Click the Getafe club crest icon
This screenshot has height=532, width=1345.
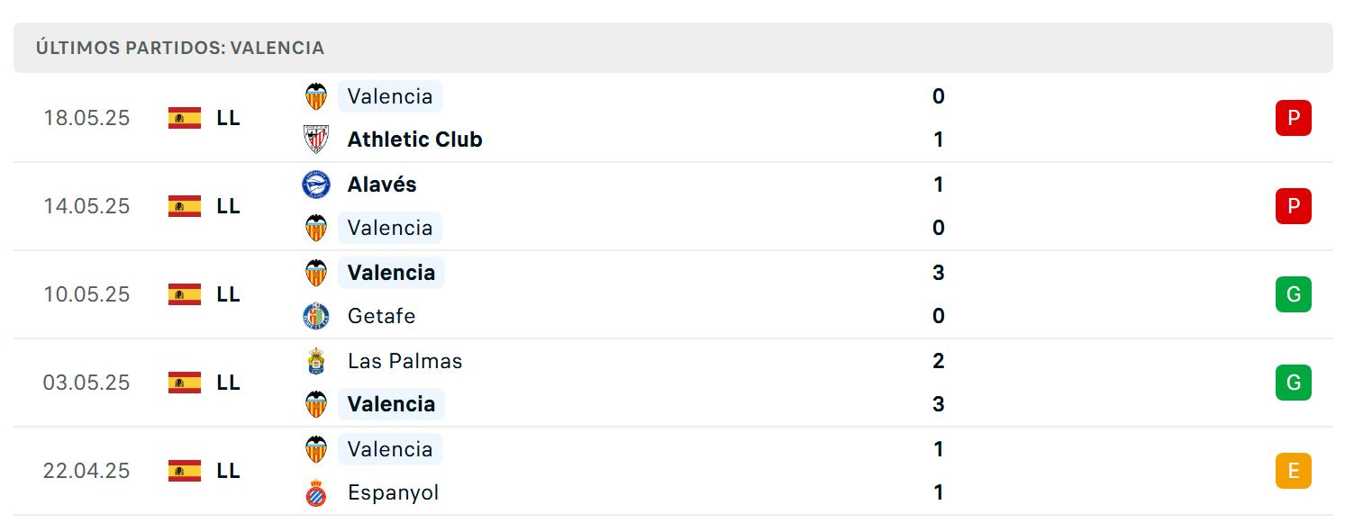coord(316,316)
